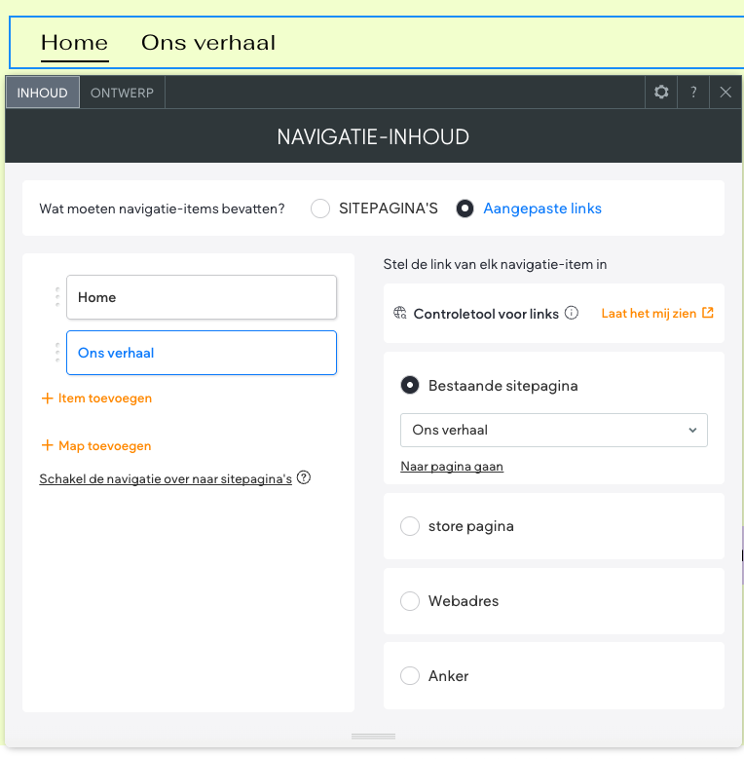Select the Aangepaste links radio option
This screenshot has height=759, width=744.
465,209
